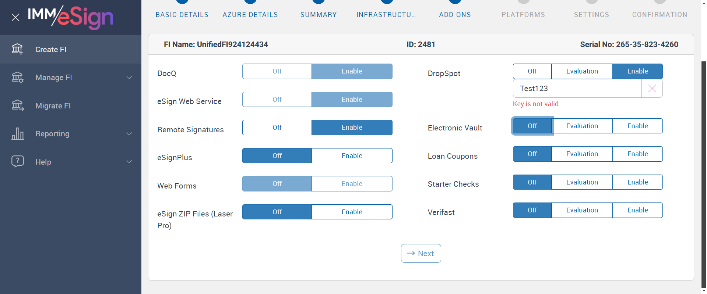Set eSign Web Service to Enable
This screenshot has width=707, height=294.
coord(352,100)
